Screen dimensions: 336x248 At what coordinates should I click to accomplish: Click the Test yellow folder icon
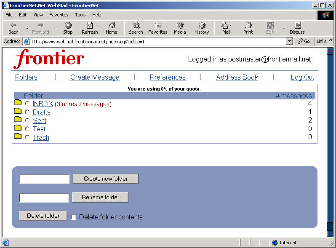tap(18, 128)
